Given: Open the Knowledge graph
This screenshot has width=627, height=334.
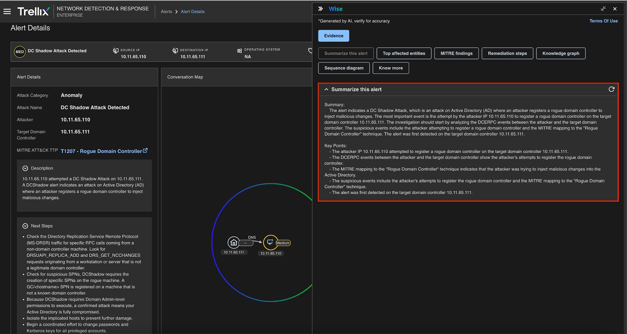Looking at the screenshot, I should tap(560, 53).
